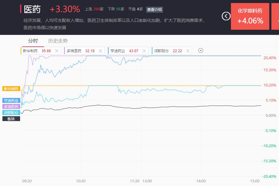Click the 平盘 4家 count
279x186 pixels.
[136, 9]
